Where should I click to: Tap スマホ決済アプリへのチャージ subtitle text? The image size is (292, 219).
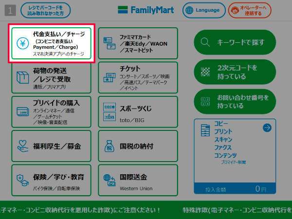58,54
